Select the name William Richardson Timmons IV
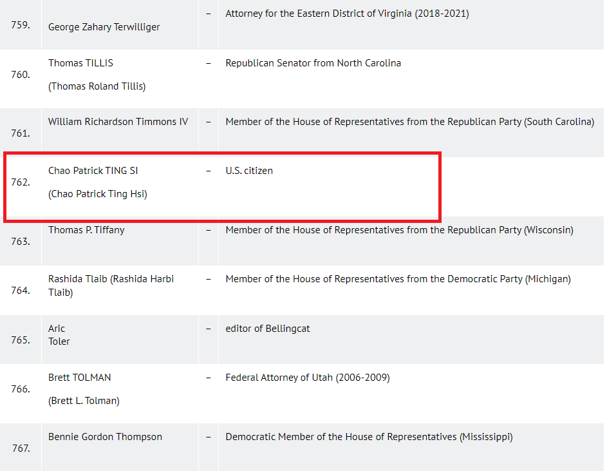The image size is (607, 471). click(x=118, y=122)
